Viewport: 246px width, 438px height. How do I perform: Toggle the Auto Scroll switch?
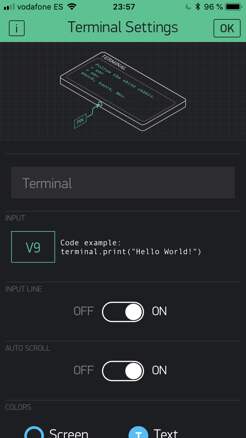coord(123,371)
